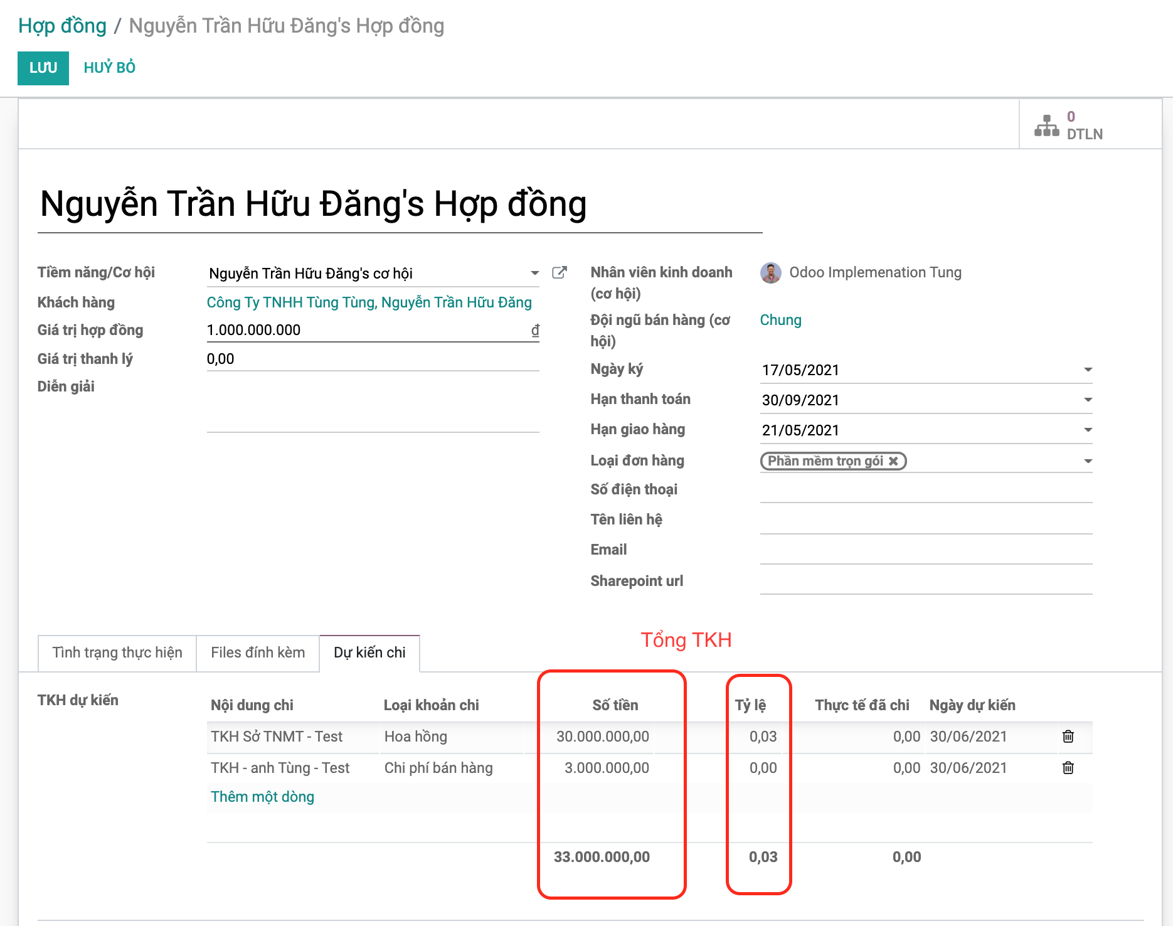Viewport: 1173px width, 926px height.
Task: Open the Chung sales team link
Action: (x=780, y=320)
